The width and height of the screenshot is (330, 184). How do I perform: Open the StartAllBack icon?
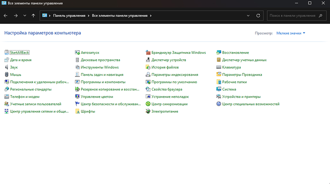tap(7, 53)
